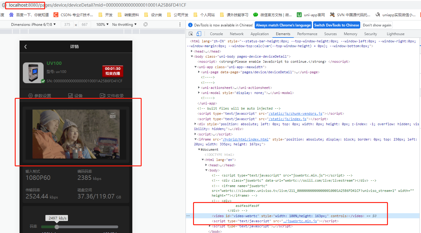This screenshot has width=421, height=233.
Task: Open the device toolbar three-dot menu
Action: pyautogui.click(x=180, y=25)
